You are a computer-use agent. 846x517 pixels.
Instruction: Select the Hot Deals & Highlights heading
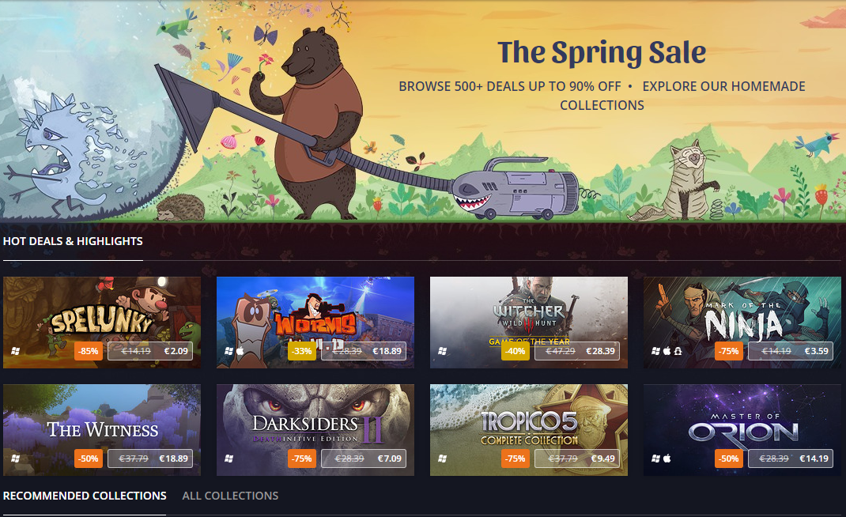(x=73, y=241)
